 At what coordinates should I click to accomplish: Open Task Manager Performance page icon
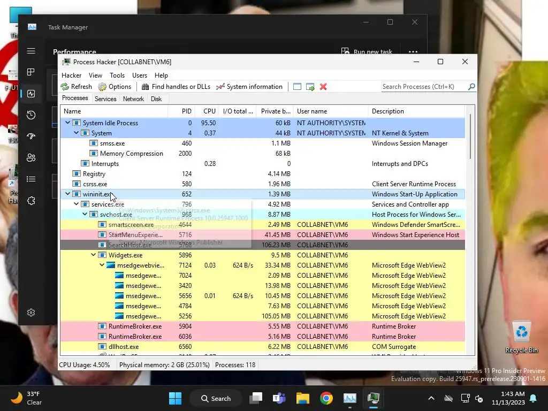click(x=31, y=94)
